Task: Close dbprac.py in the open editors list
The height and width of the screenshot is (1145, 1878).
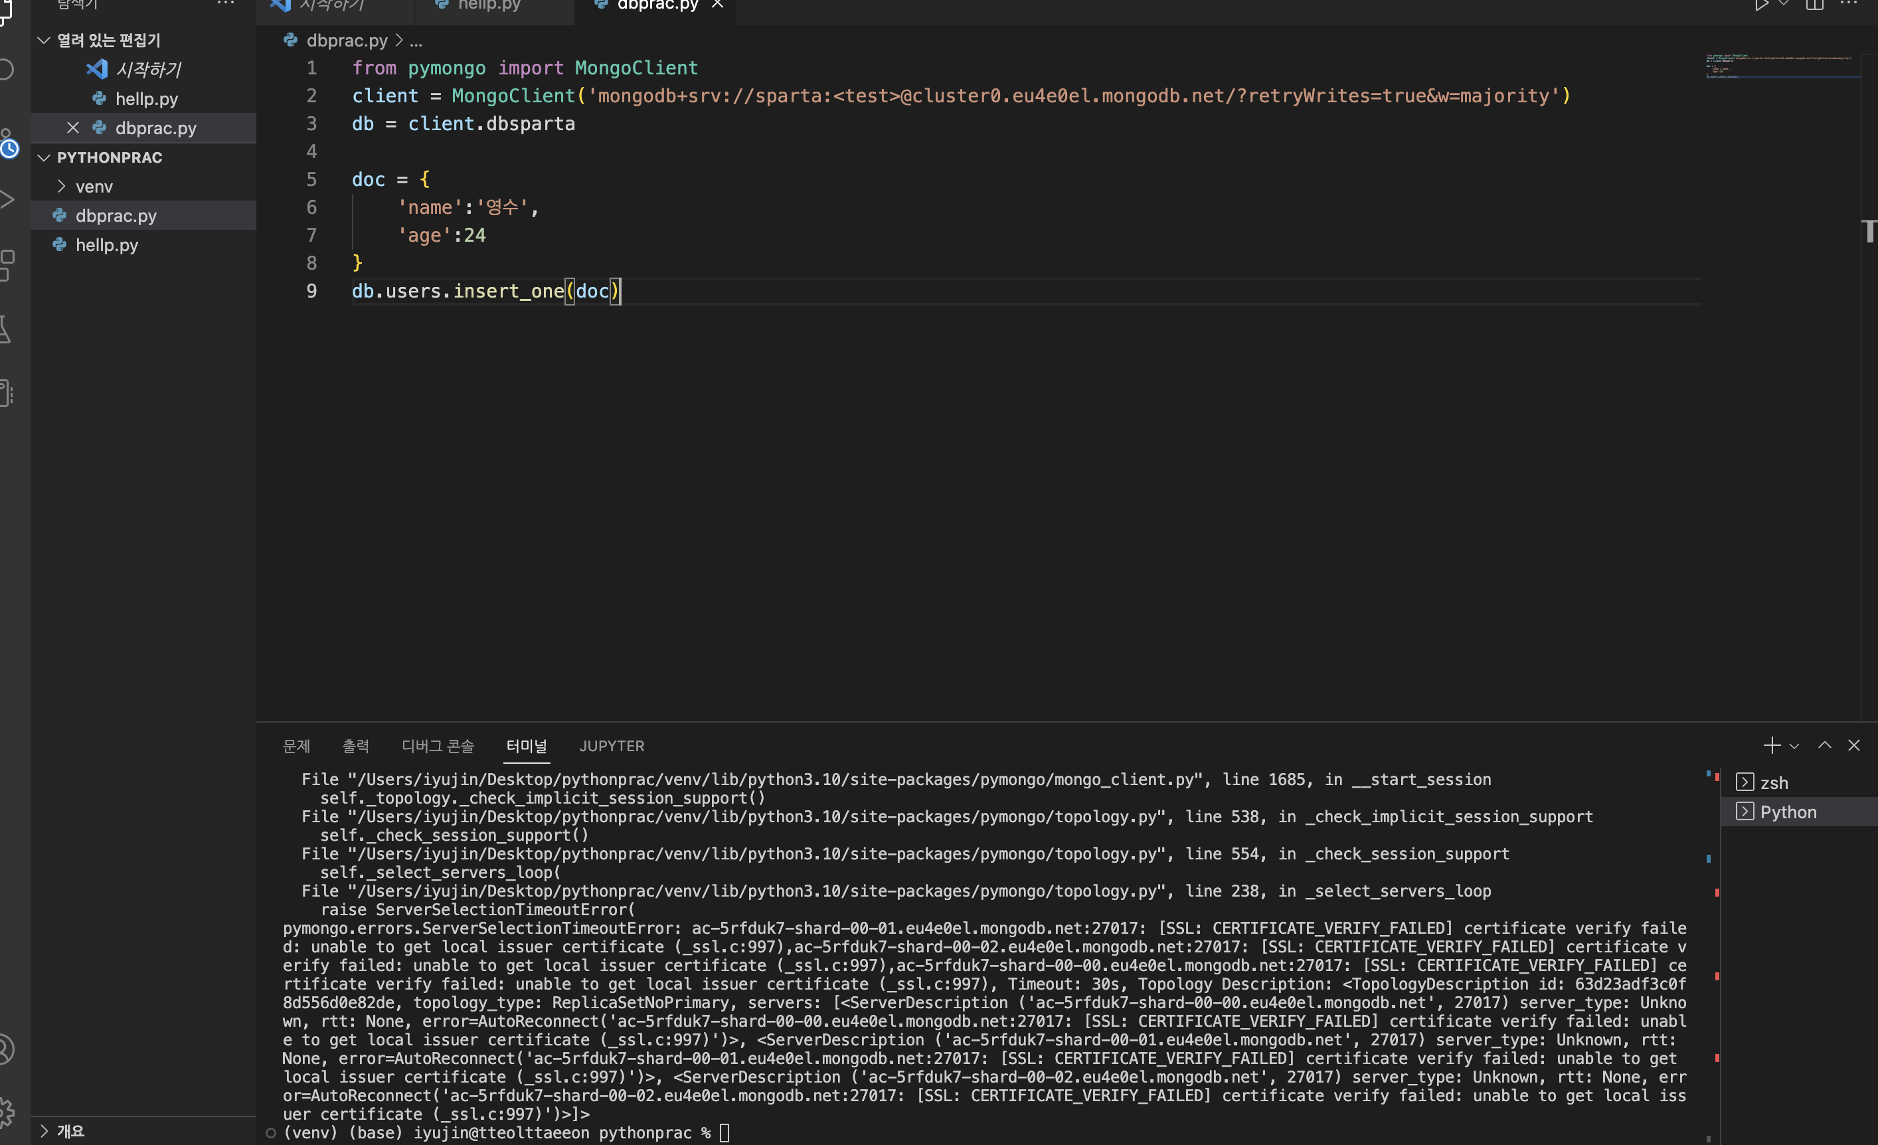Action: pyautogui.click(x=73, y=128)
